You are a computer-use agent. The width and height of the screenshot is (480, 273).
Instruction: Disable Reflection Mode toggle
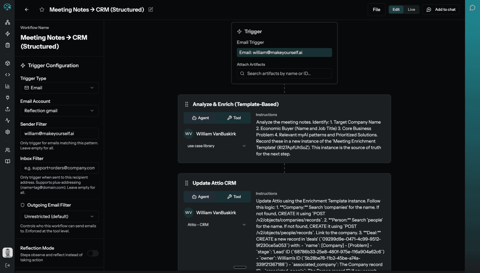(93, 253)
